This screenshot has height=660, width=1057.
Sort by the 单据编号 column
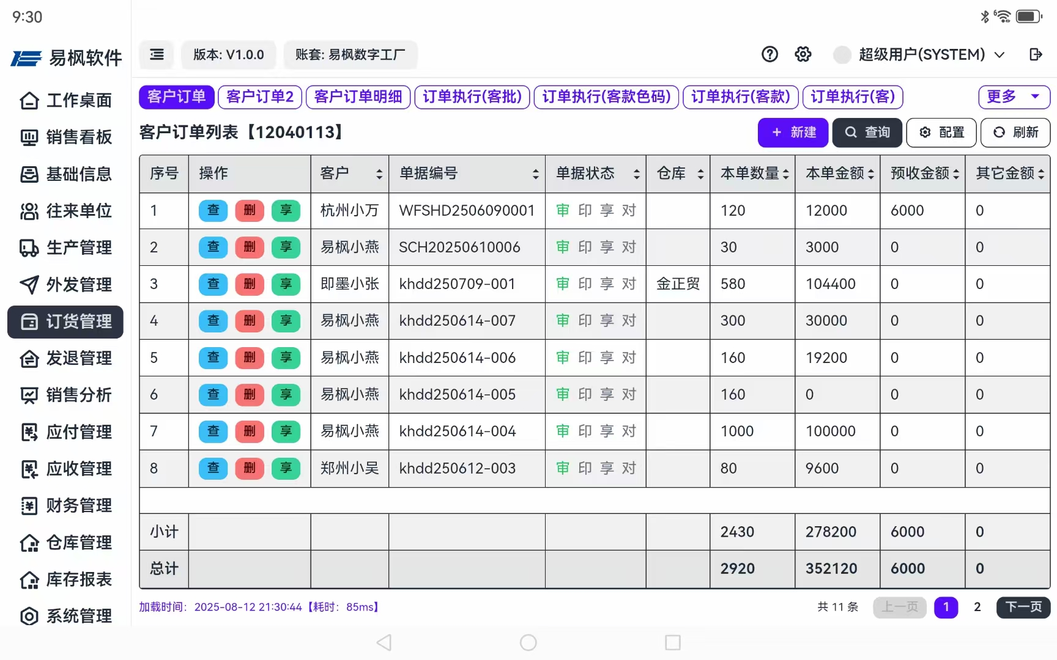pos(535,174)
